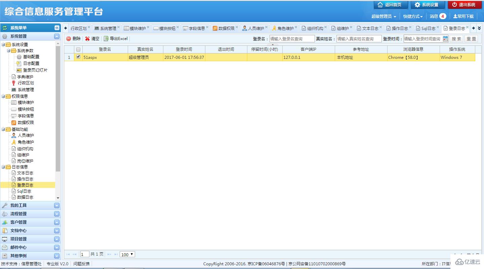Open 数据日志 in the sidebar tree
This screenshot has height=269, width=484.
(x=25, y=197)
